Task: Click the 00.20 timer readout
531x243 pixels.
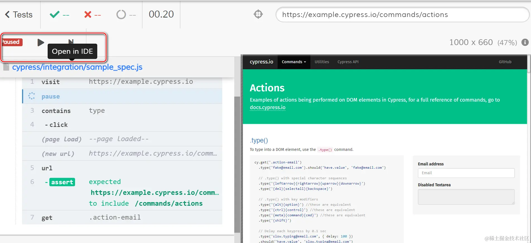Action: click(161, 14)
